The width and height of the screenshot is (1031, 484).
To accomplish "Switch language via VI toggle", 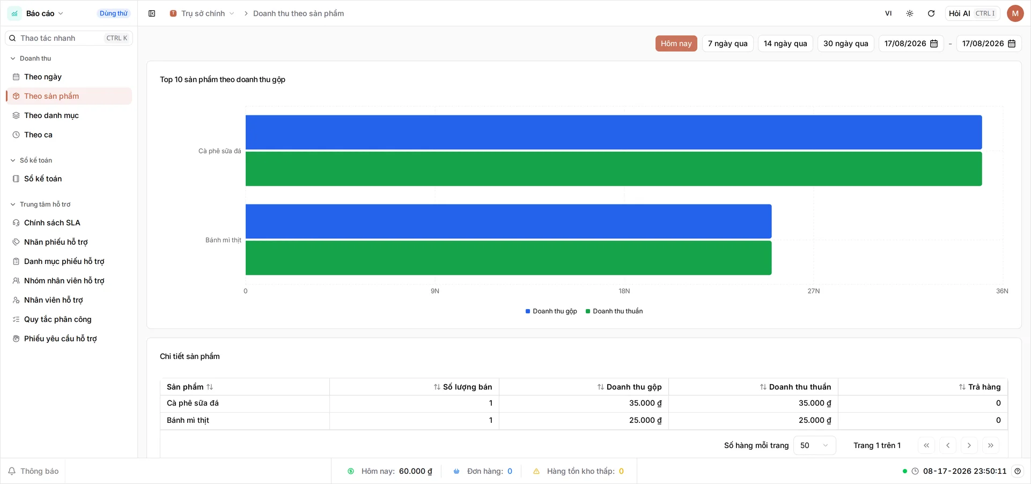I will point(888,13).
